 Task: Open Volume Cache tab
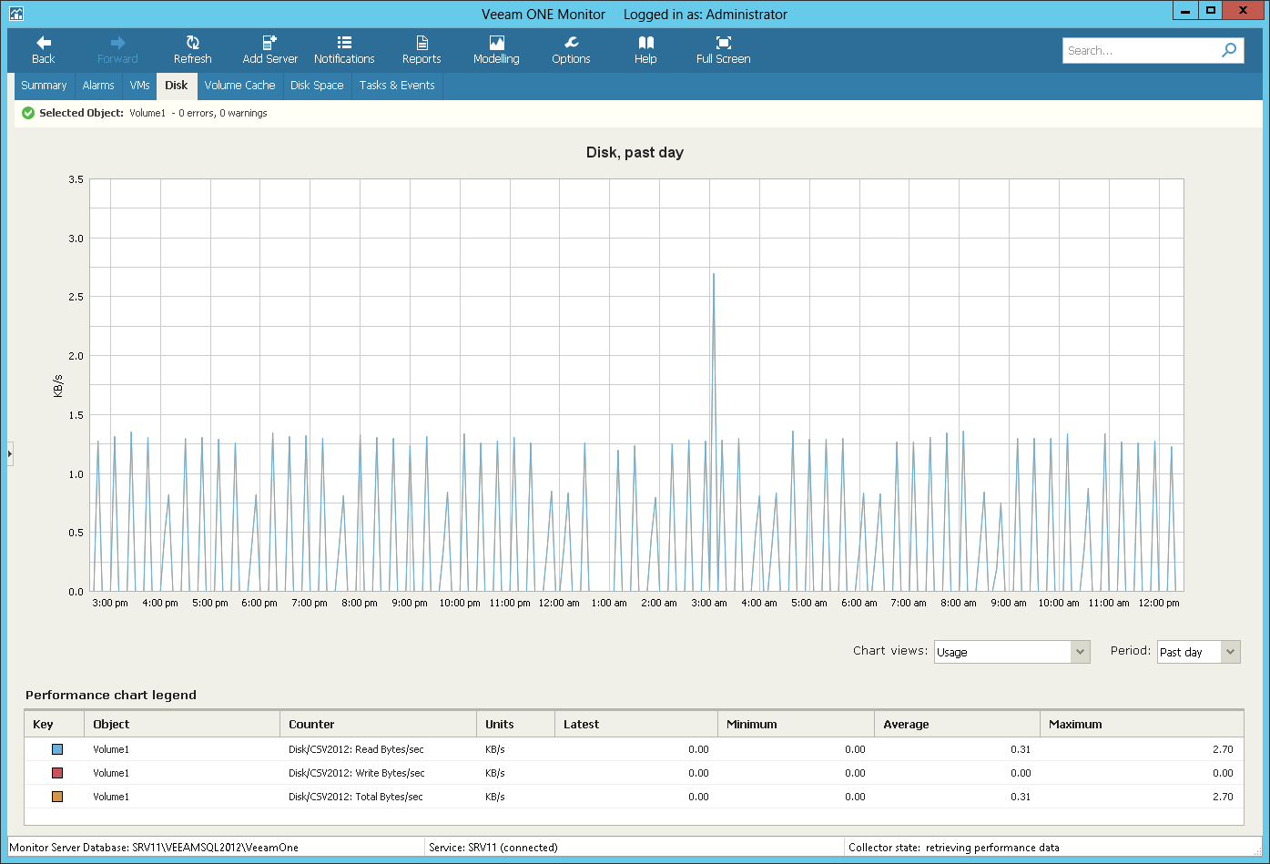coord(239,86)
